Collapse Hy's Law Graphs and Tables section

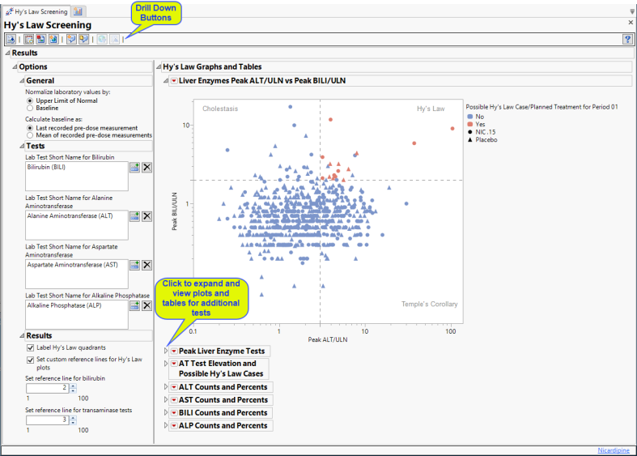(159, 66)
